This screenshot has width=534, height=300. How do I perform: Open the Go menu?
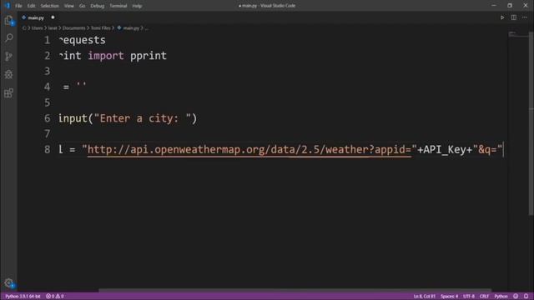82,6
